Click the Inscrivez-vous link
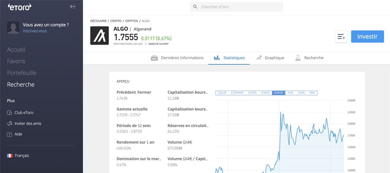The width and height of the screenshot is (390, 173). tap(35, 31)
